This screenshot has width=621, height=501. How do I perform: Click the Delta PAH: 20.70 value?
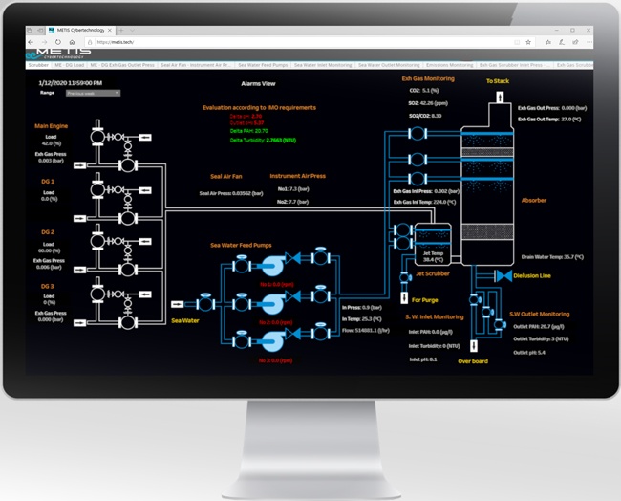[249, 131]
